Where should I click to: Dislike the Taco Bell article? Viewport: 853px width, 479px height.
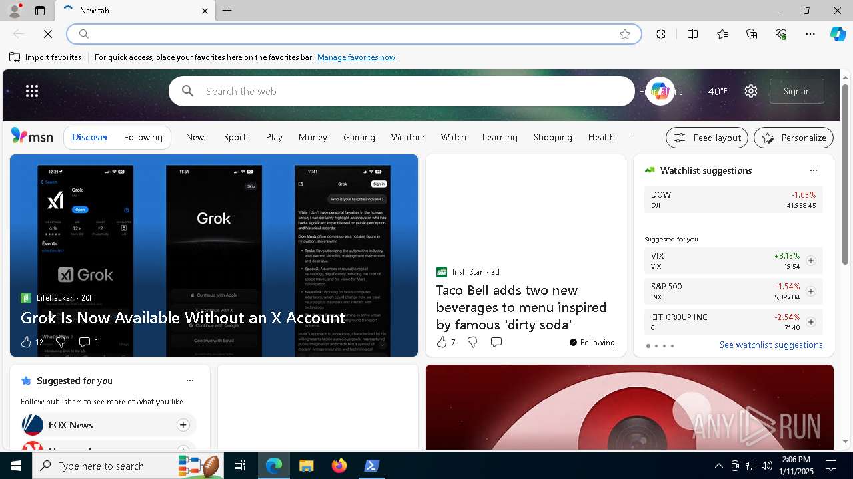472,342
